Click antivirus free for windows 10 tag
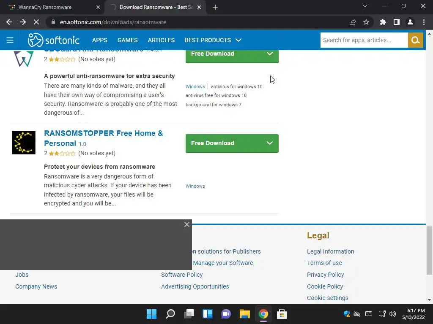433x324 pixels. click(216, 96)
